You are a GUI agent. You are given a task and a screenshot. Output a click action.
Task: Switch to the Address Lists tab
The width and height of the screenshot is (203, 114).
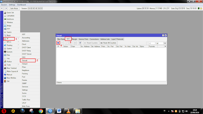coord(105,39)
